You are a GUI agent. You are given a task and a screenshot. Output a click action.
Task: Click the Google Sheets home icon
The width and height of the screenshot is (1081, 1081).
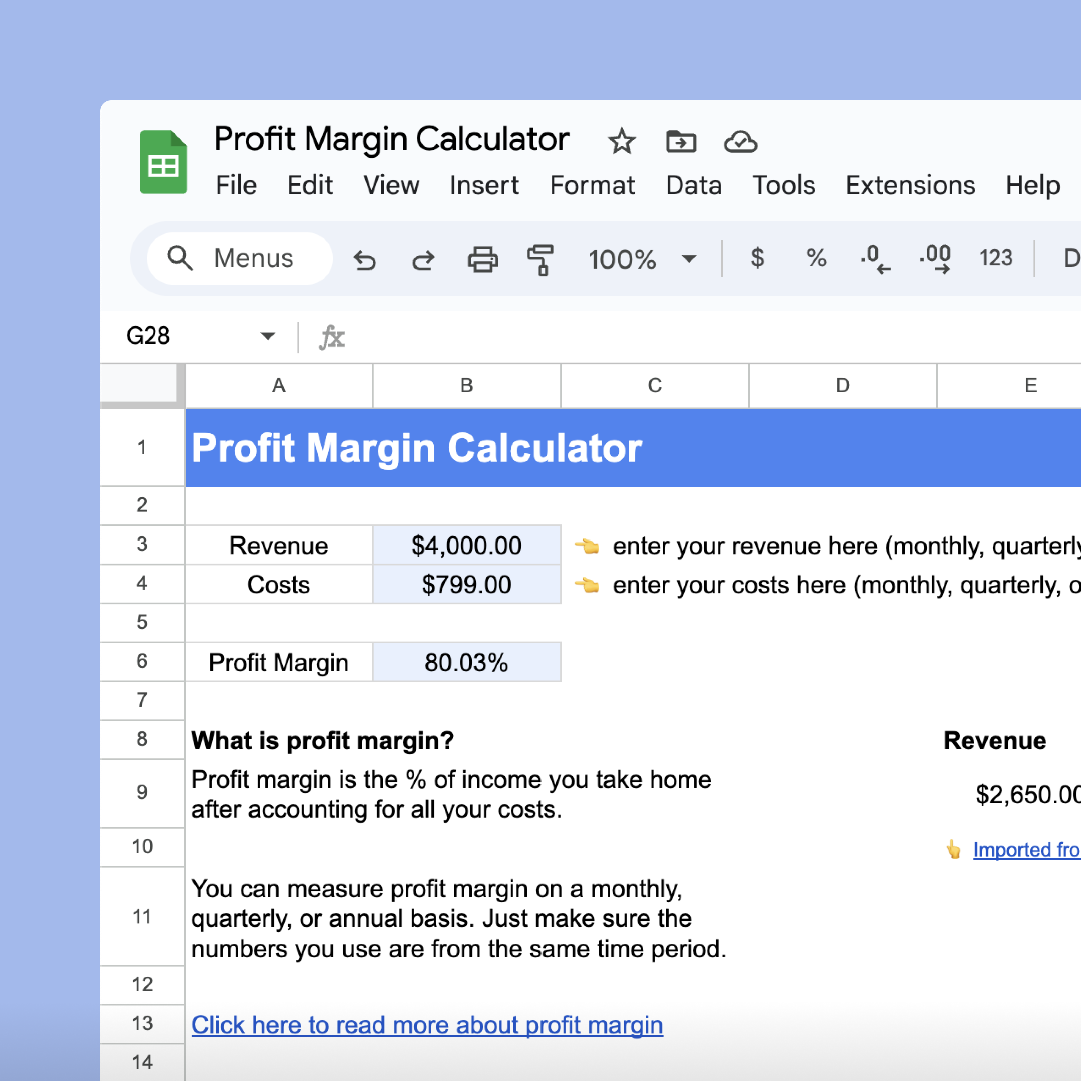tap(163, 162)
